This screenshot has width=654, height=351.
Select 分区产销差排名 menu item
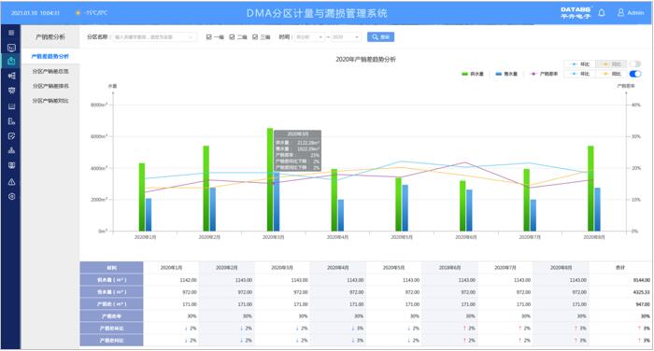click(x=50, y=86)
